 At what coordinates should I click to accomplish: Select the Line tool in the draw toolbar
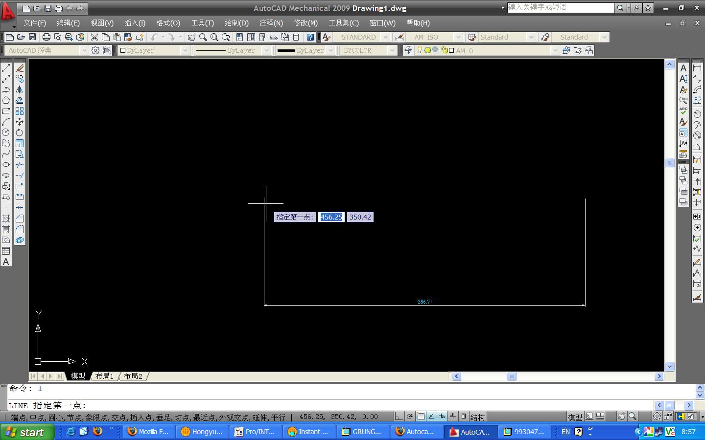[x=6, y=68]
